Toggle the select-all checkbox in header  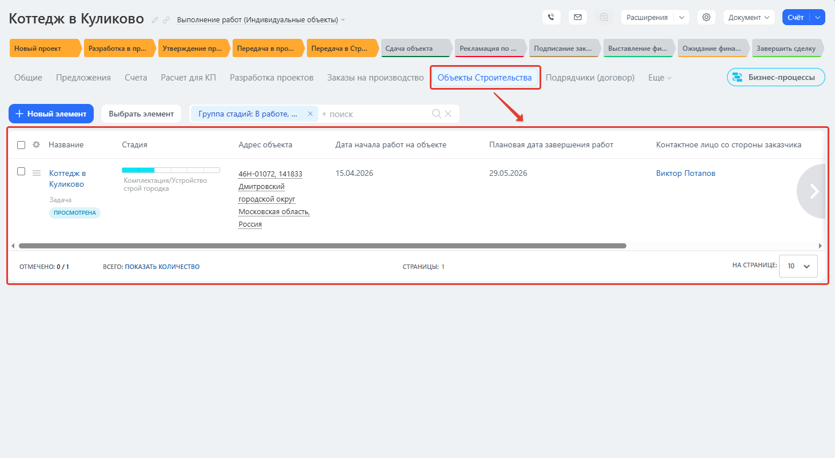[x=21, y=145]
